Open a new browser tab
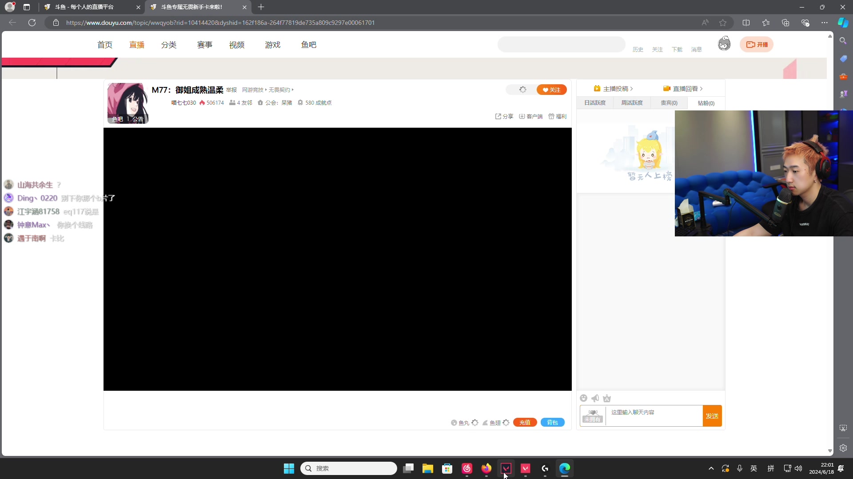This screenshot has height=479, width=853. pos(261,7)
